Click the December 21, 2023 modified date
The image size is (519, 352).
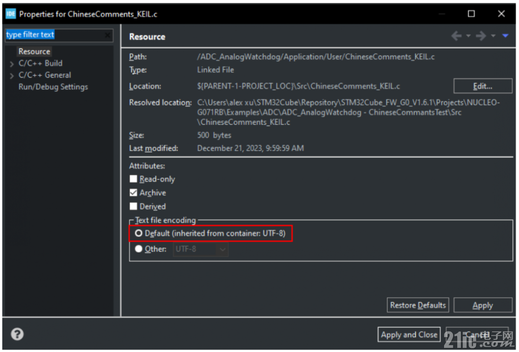pyautogui.click(x=250, y=149)
